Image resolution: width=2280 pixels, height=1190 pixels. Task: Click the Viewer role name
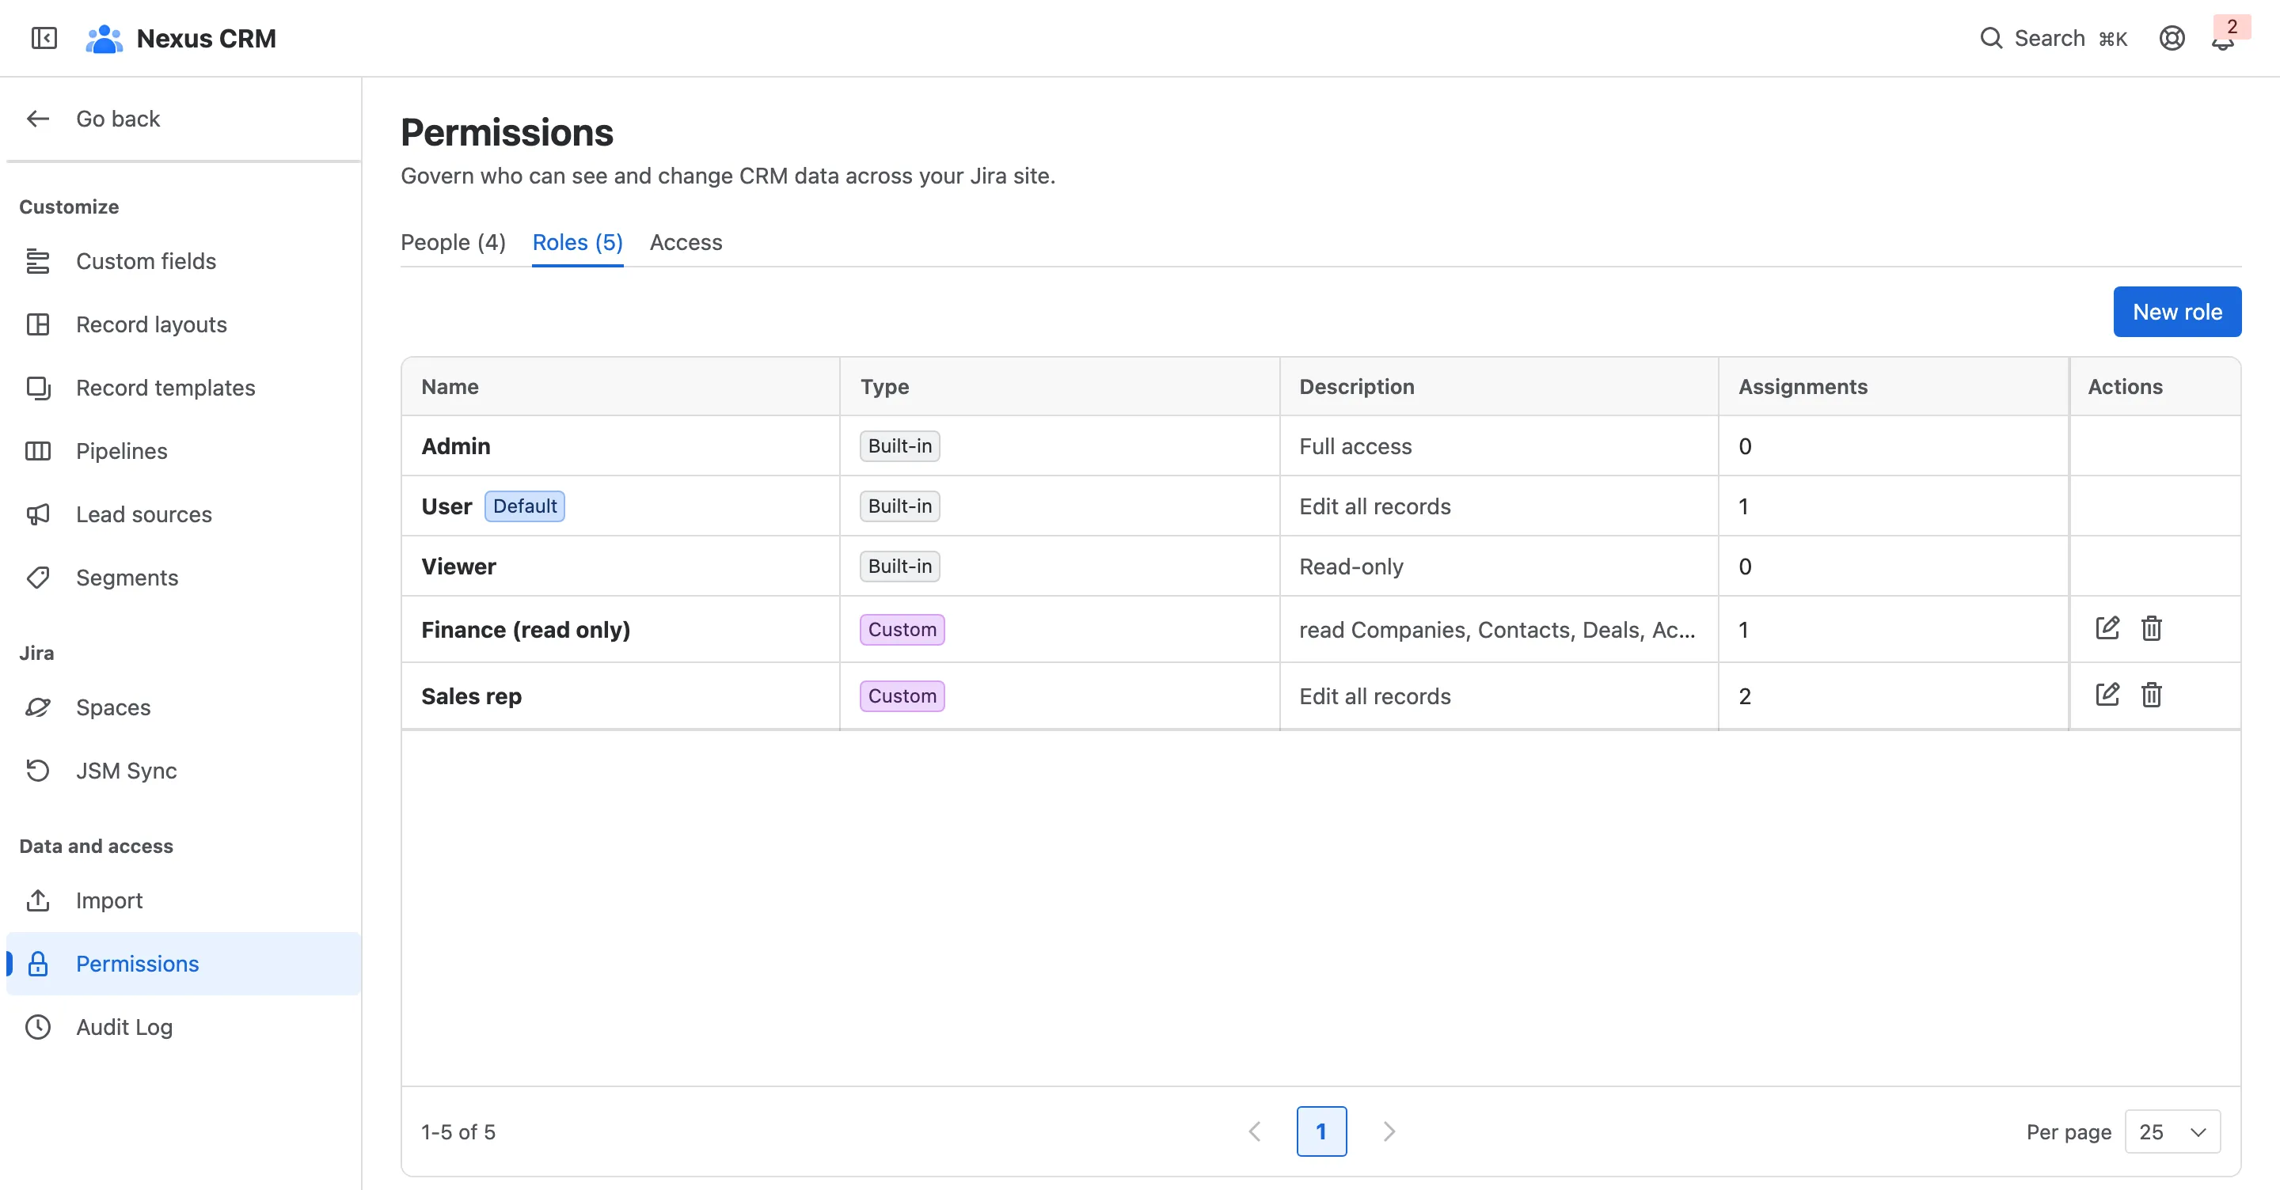pos(458,567)
